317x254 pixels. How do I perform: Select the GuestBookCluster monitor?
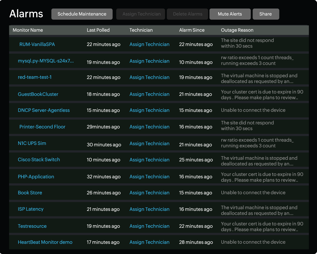pyautogui.click(x=38, y=94)
